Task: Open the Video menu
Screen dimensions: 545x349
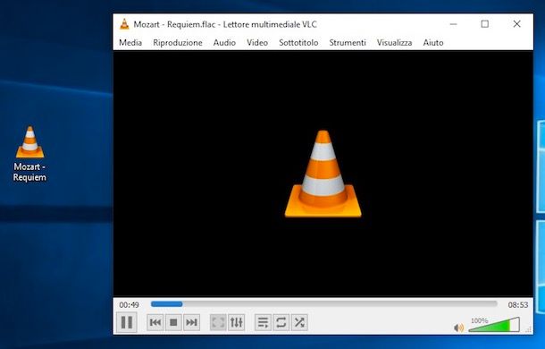Action: (257, 42)
